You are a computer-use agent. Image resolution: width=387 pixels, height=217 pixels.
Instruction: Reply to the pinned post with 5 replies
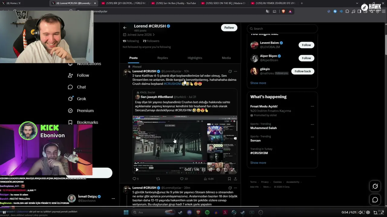[136, 179]
